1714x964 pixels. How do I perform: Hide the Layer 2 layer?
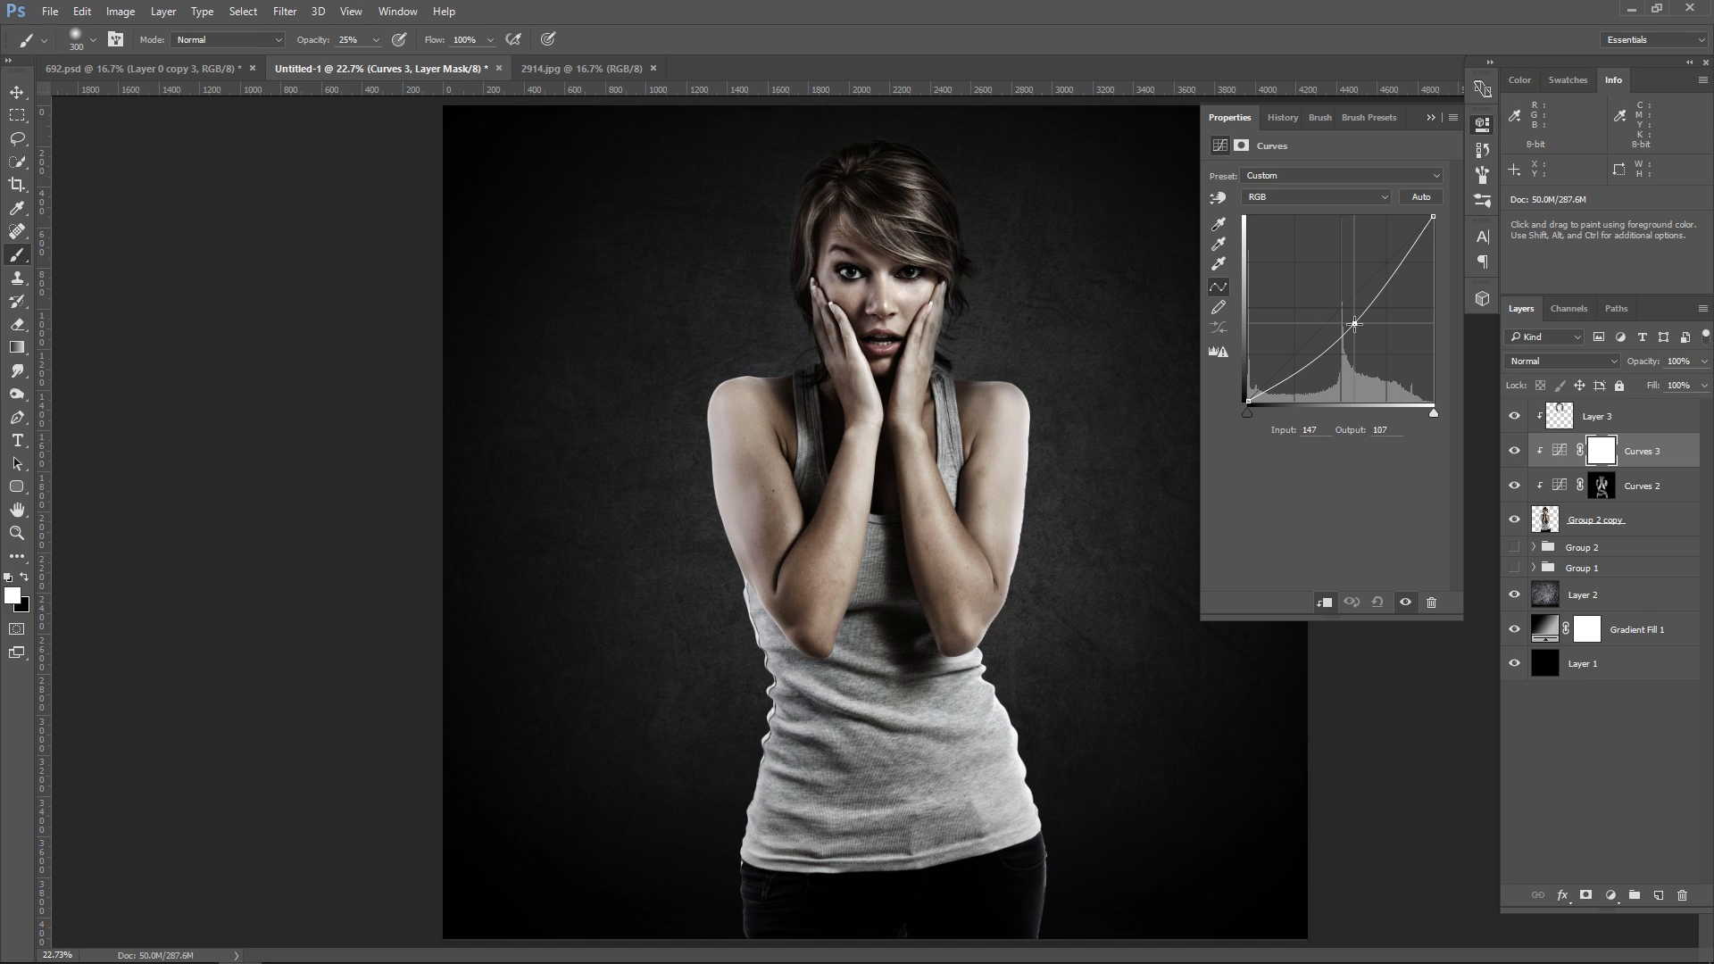[1514, 594]
